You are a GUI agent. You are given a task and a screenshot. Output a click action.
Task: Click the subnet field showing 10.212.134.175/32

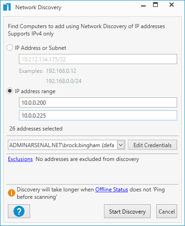98,59
